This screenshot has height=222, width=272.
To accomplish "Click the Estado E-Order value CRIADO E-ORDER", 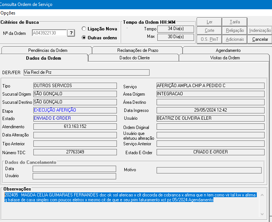I will pos(210,152).
